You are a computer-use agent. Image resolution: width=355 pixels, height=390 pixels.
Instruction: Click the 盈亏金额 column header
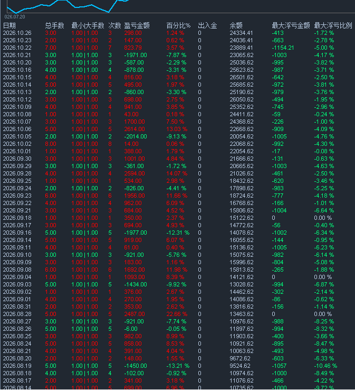137,25
